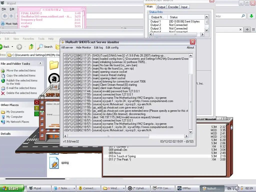This screenshot has height=192, width=256.
Task: Click Start button on taskbar
Action: [12, 188]
